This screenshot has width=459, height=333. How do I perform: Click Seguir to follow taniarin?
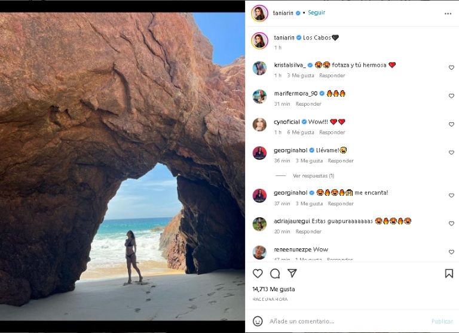[316, 13]
